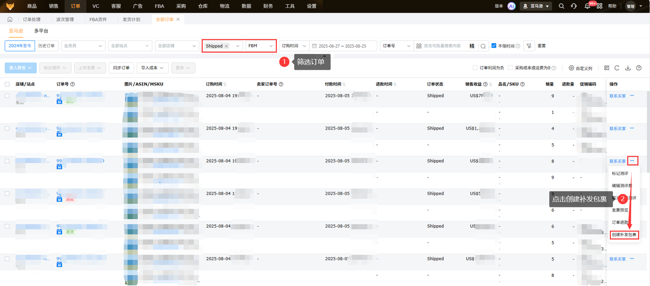
Task: Select the checkbox of the third order row
Action: tap(7, 161)
